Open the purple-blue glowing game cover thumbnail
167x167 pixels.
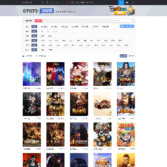coord(32,74)
